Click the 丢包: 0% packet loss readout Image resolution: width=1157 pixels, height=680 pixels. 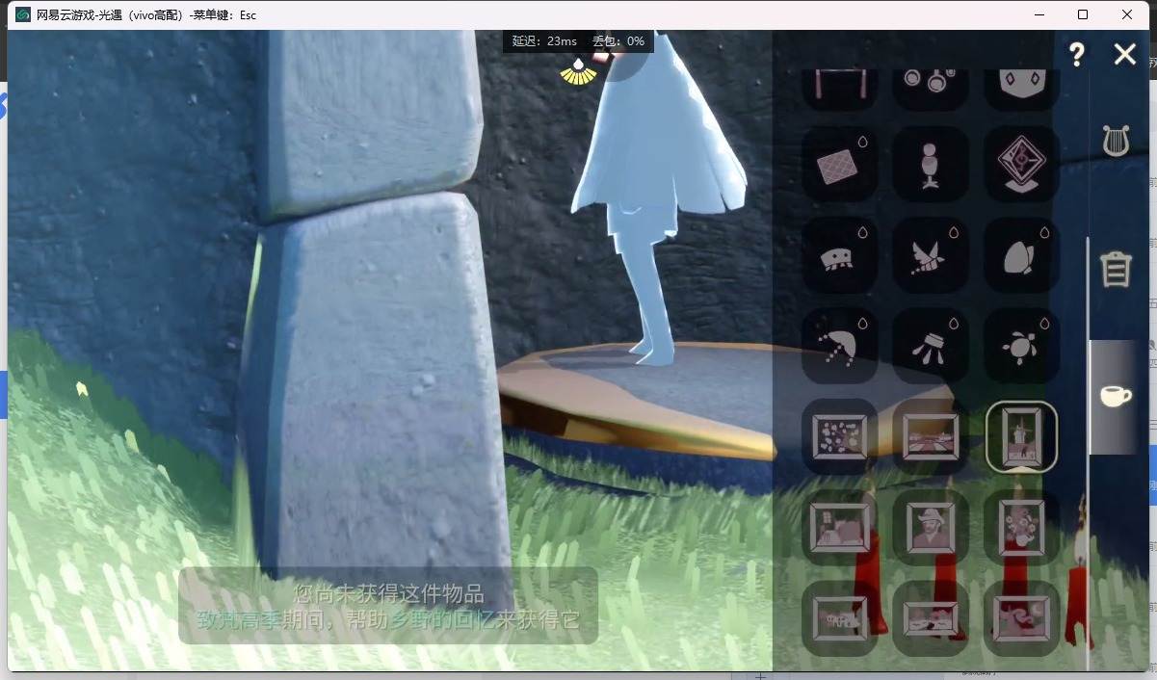[x=618, y=41]
